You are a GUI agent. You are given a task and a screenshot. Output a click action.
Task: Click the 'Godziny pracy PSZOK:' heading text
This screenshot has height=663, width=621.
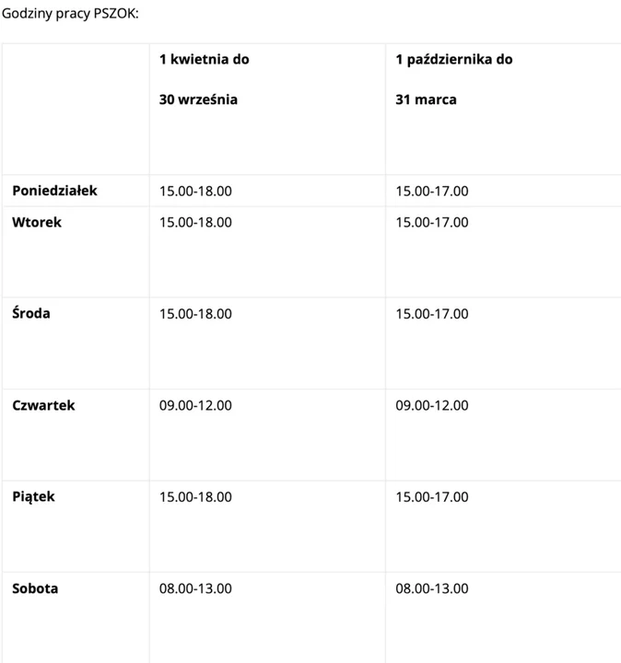coord(70,14)
